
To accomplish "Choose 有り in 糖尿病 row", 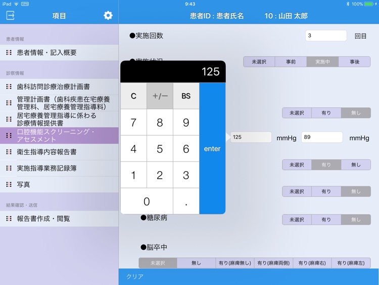I will 326,220.
